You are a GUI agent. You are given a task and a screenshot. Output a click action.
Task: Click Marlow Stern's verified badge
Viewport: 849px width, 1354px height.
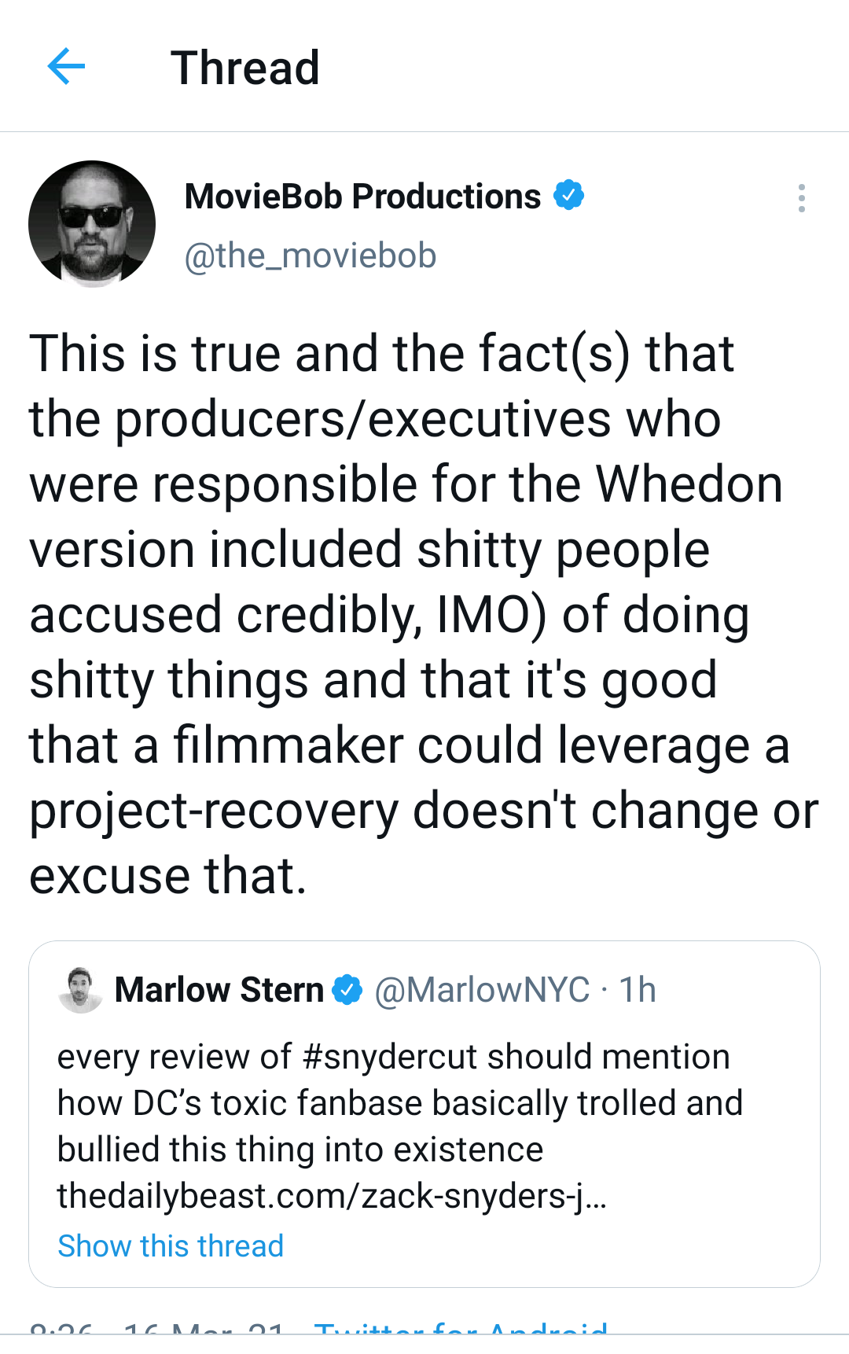click(347, 990)
